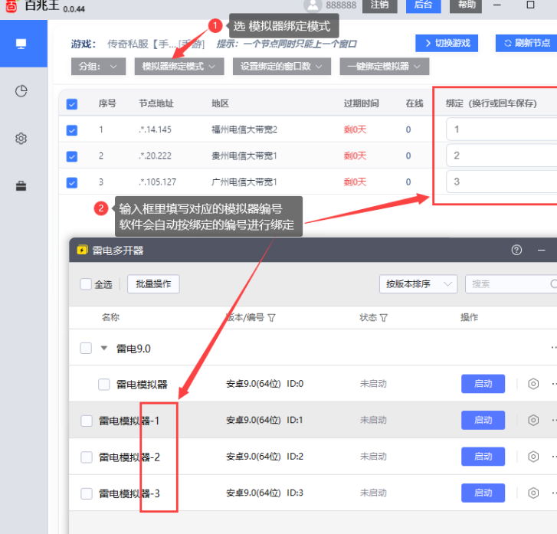This screenshot has width=557, height=534.
Task: Check the 雷电模拟器-3 checkbox
Action: [87, 494]
